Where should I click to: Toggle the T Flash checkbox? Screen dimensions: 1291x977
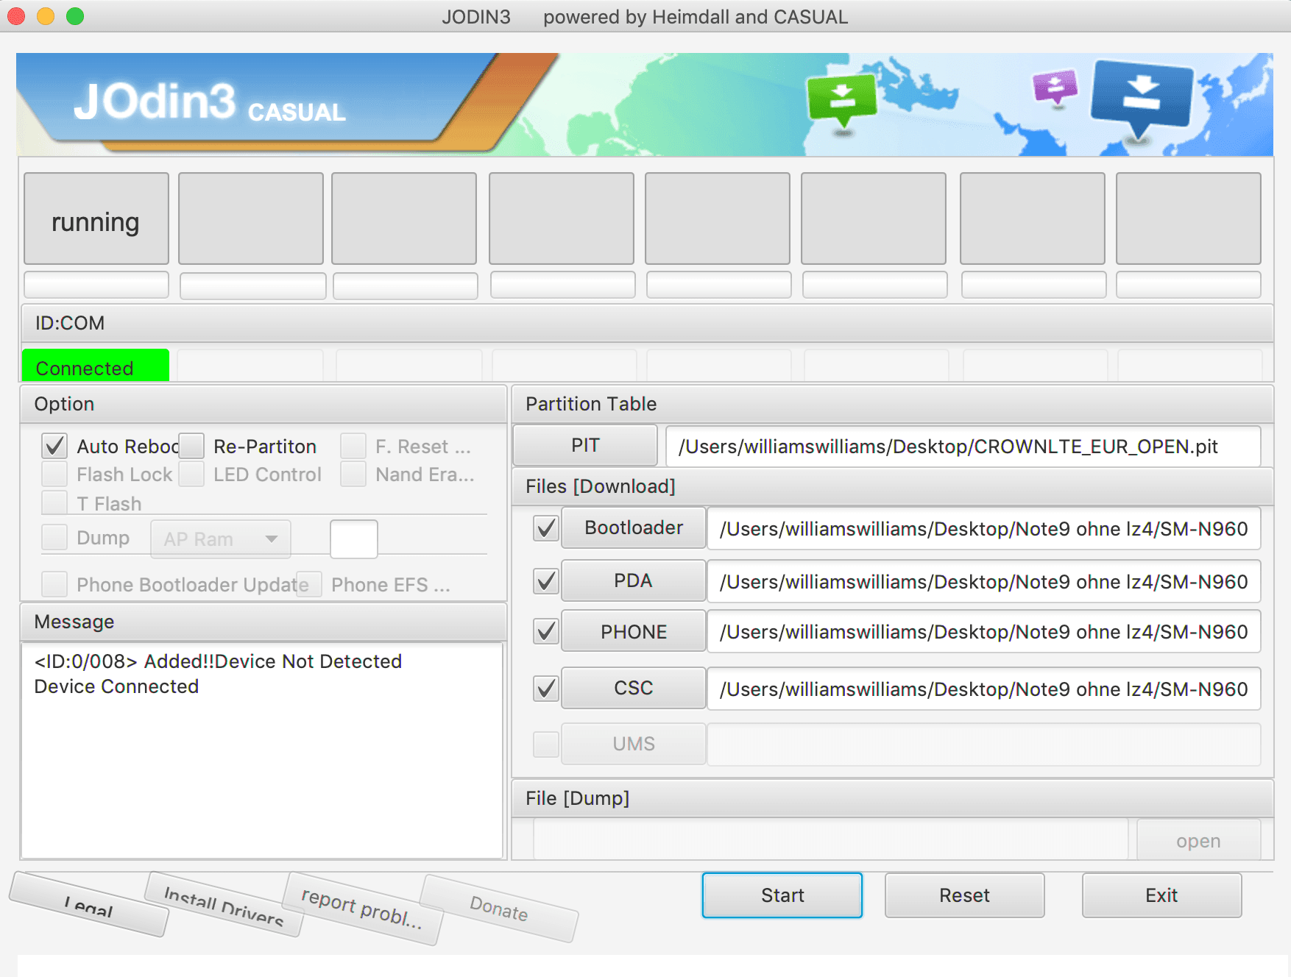[54, 502]
